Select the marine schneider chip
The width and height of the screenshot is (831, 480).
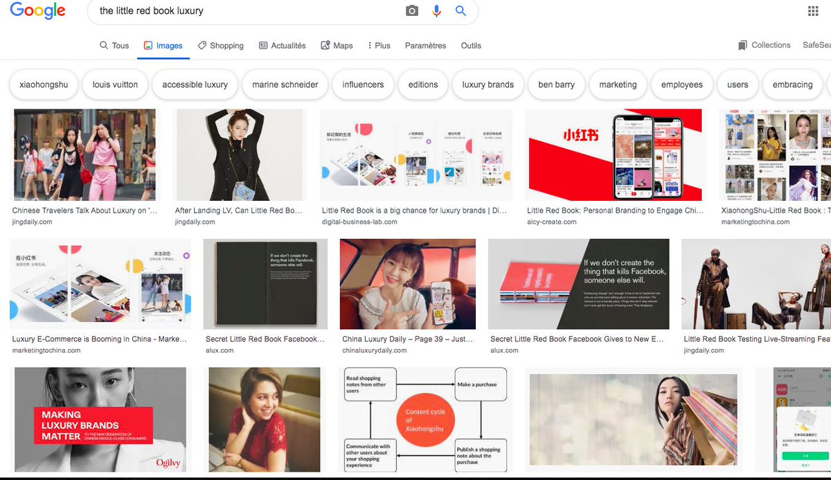click(285, 85)
